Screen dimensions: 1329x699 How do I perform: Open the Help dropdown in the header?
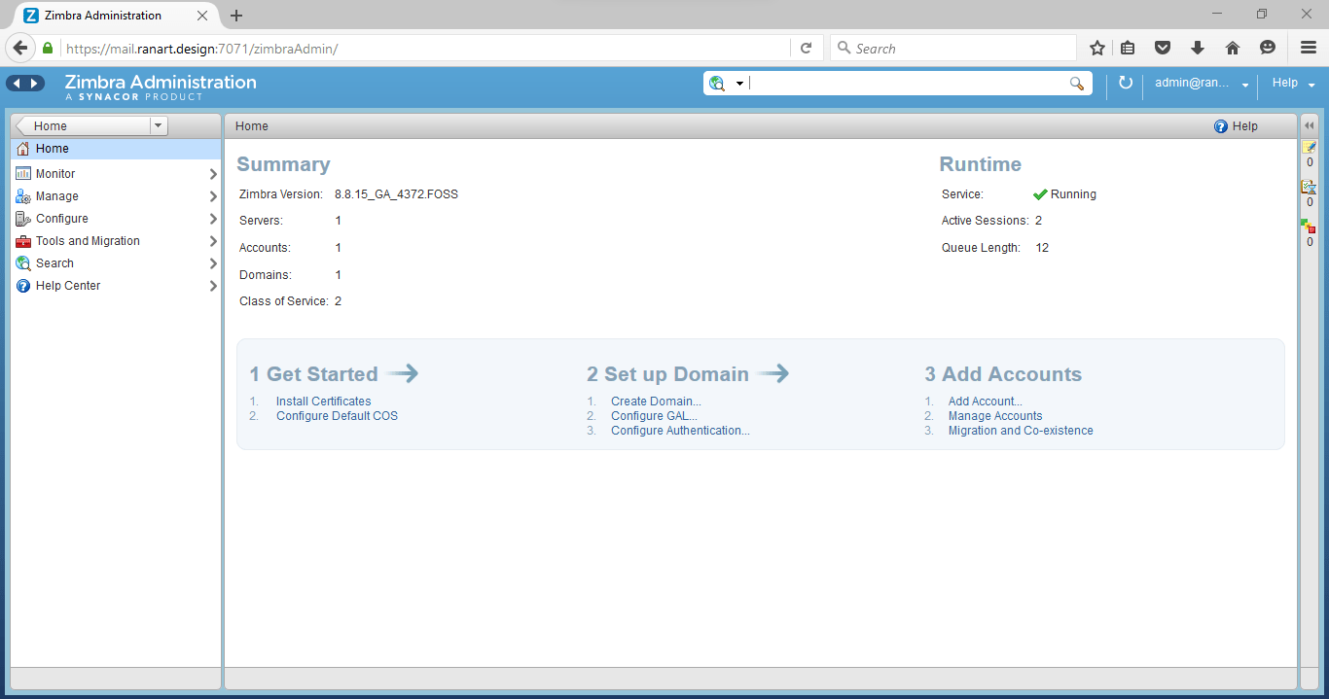tap(1293, 84)
